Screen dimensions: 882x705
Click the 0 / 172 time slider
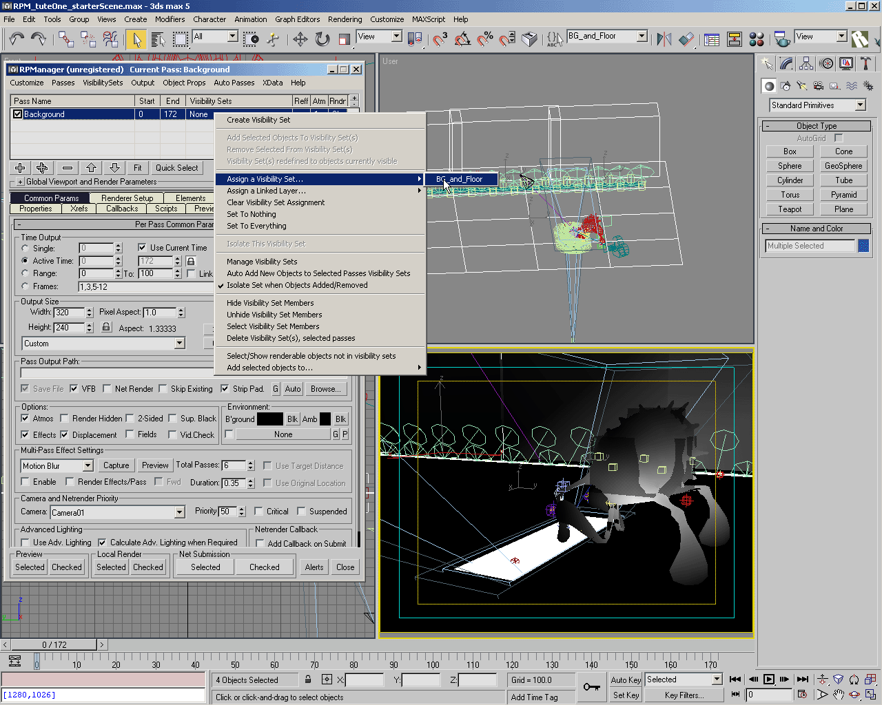[55, 645]
